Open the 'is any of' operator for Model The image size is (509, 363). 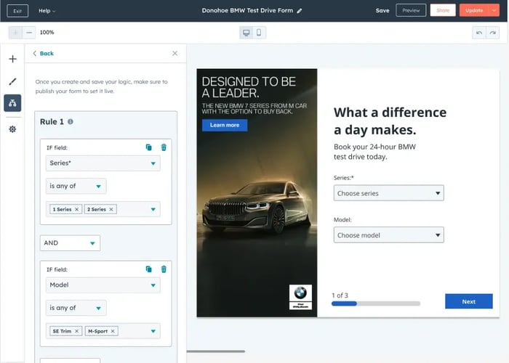[76, 308]
